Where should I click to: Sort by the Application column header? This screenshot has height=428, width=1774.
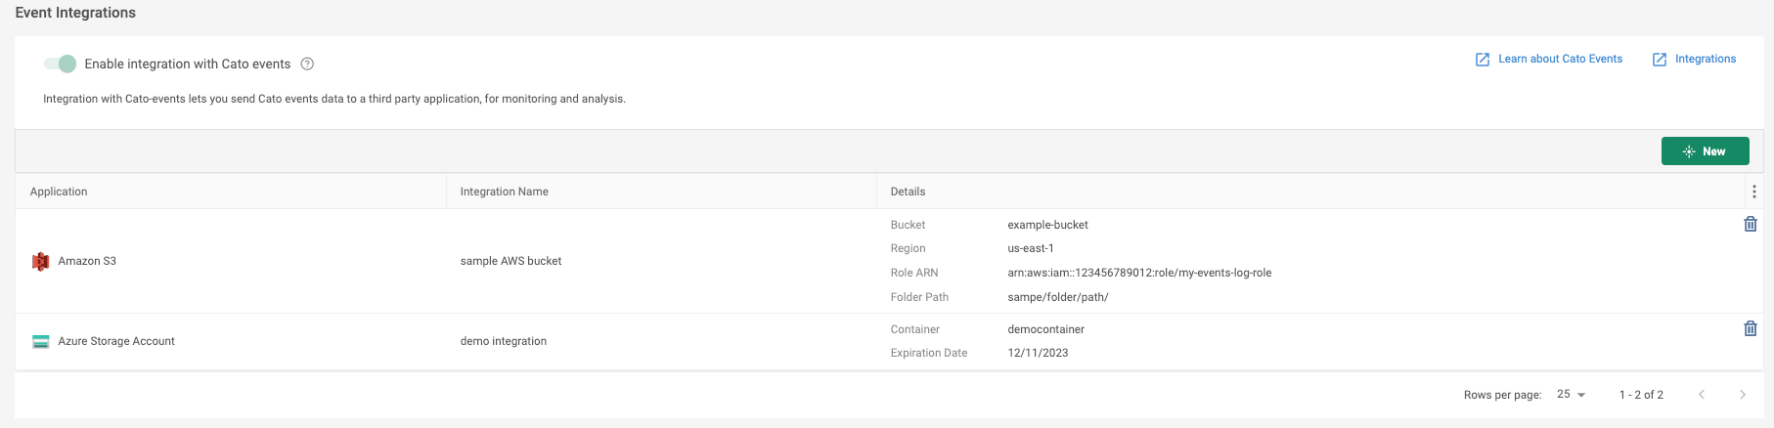[x=59, y=192]
